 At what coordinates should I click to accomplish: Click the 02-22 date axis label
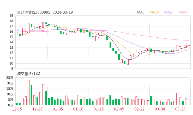coord(139,109)
